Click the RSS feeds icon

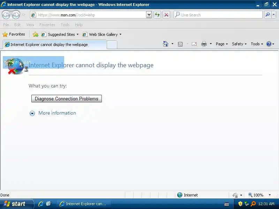coord(180,44)
